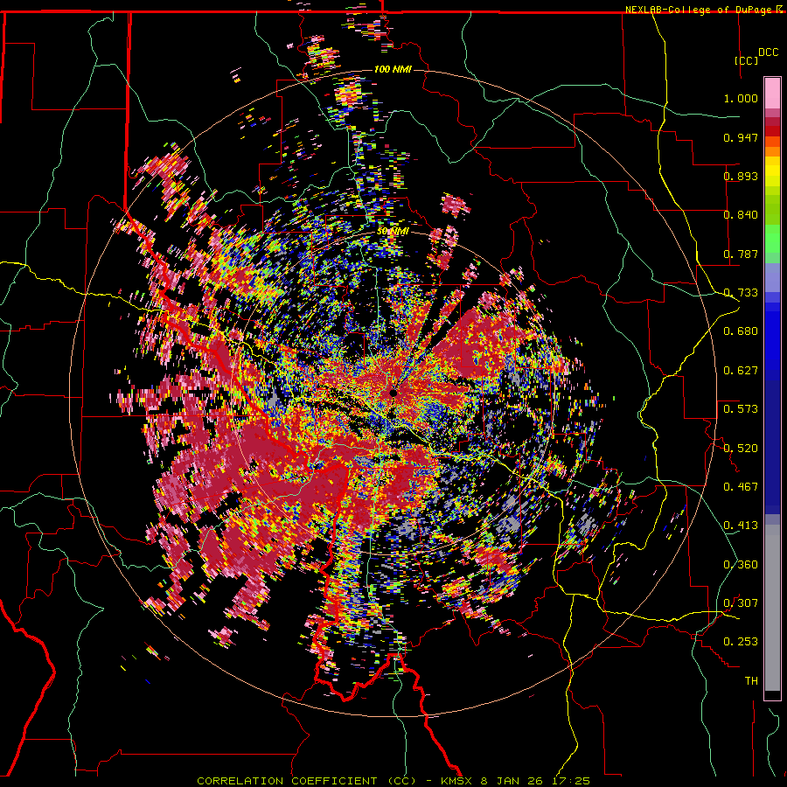Screen dimensions: 787x787
Task: Select the 0.360 legend value
Action: (x=741, y=565)
